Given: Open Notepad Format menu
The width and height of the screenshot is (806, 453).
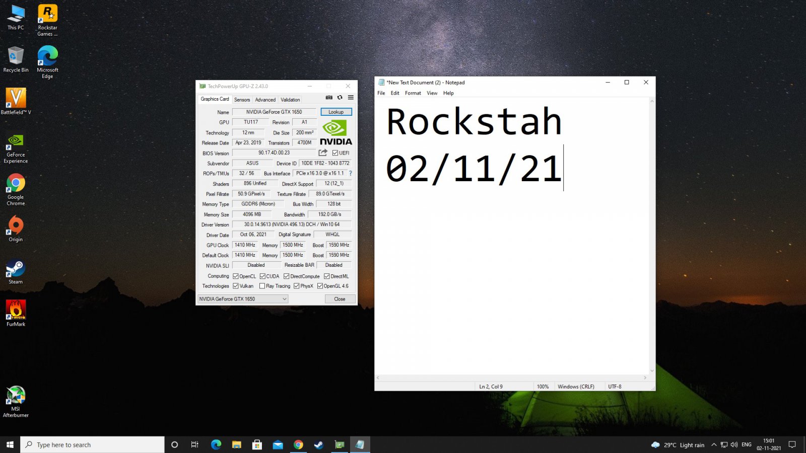Looking at the screenshot, I should tap(413, 93).
